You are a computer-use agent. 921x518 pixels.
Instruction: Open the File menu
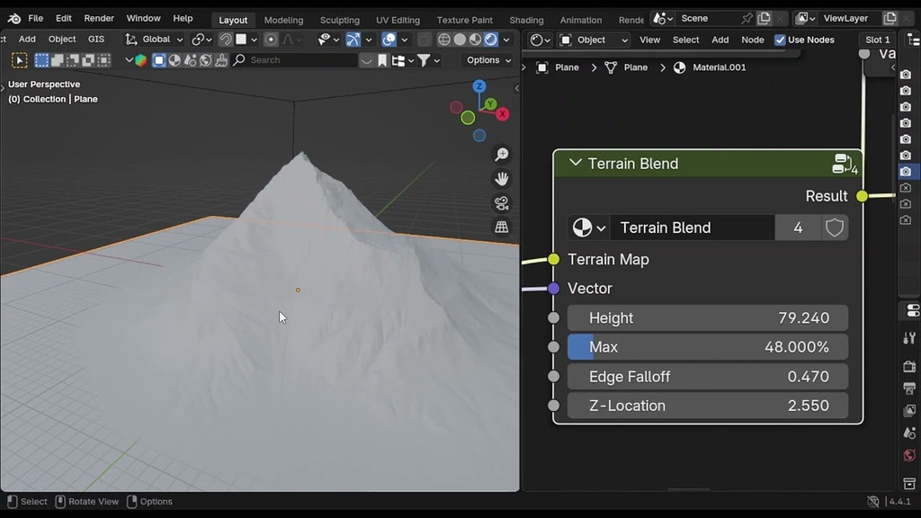coord(35,18)
